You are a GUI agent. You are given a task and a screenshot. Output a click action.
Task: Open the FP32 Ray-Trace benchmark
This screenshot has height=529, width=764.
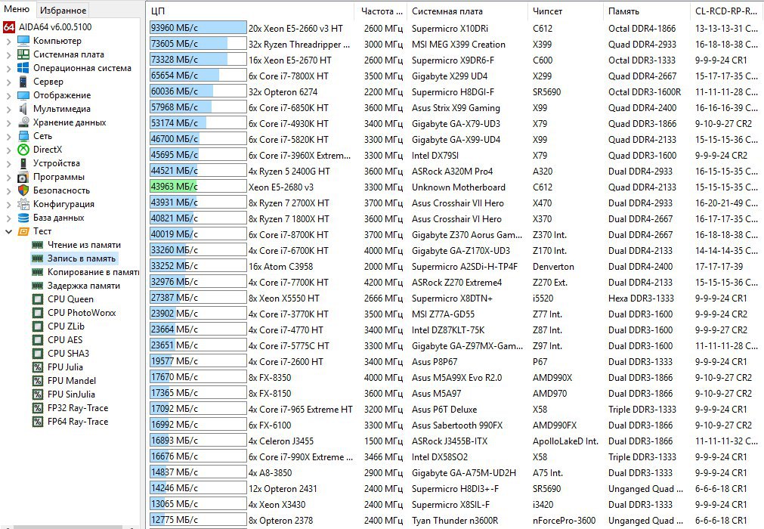coord(78,408)
